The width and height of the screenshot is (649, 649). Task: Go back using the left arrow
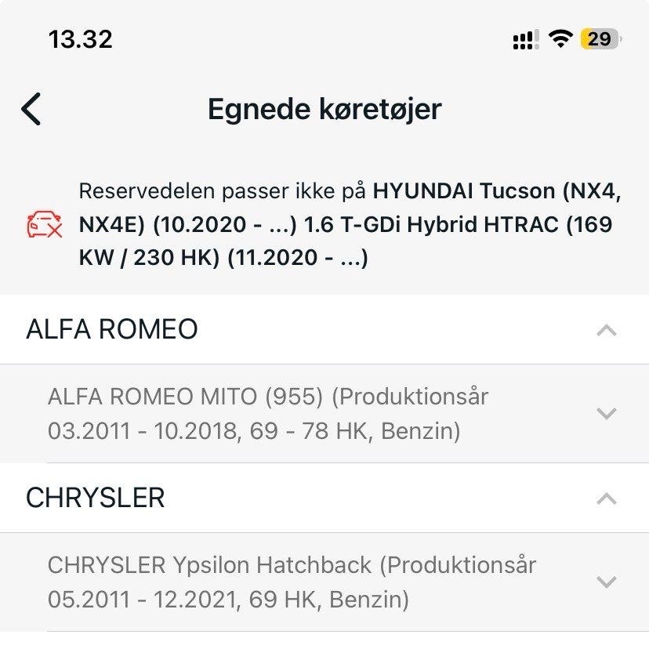(31, 109)
